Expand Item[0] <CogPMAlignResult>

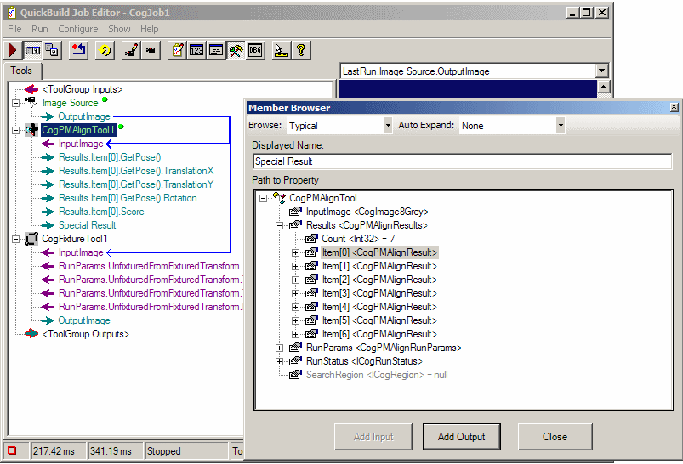(295, 252)
